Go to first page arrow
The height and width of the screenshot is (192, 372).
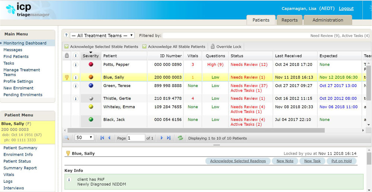click(102, 138)
